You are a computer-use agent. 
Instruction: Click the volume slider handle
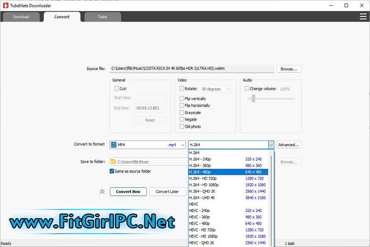[253, 98]
